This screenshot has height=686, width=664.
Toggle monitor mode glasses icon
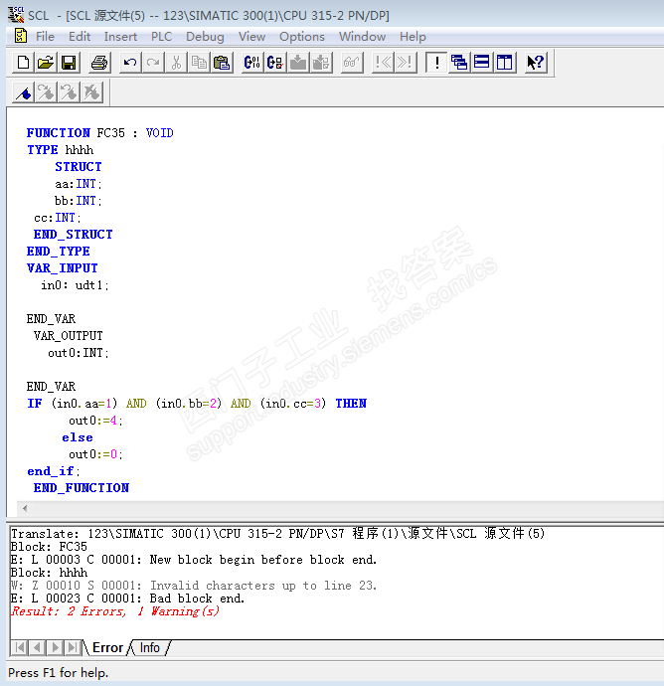352,63
